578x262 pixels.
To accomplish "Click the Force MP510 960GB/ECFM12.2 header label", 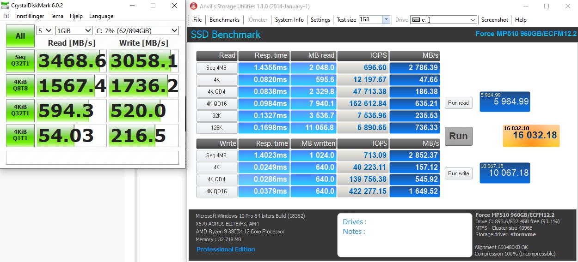I will 526,34.
